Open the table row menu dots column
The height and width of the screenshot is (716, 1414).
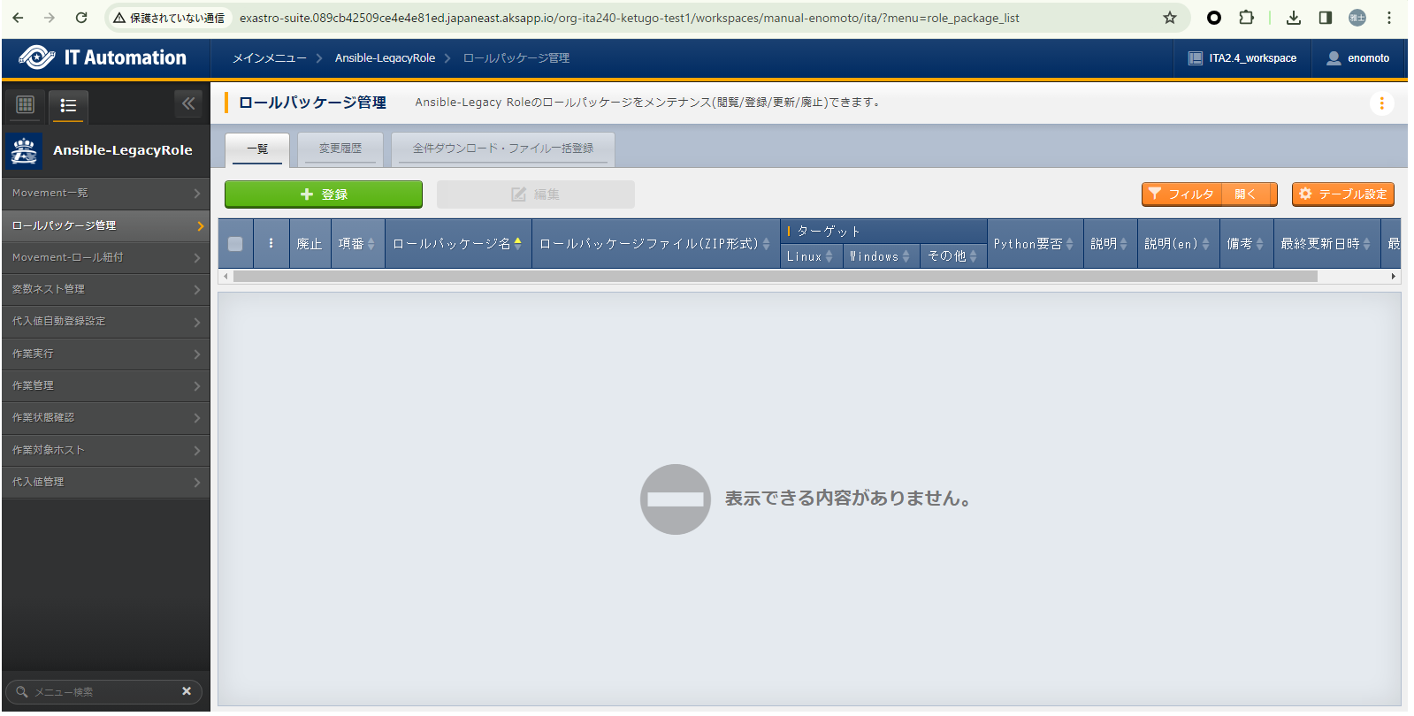click(x=271, y=244)
